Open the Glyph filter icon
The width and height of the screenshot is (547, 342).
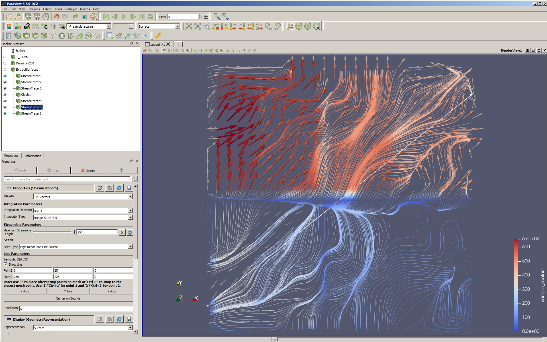pos(62,36)
